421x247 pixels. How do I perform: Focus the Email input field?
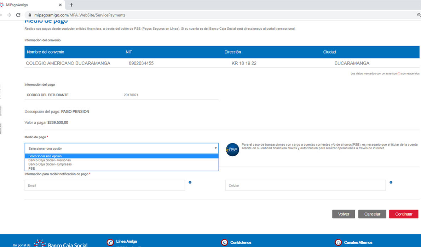click(x=105, y=186)
